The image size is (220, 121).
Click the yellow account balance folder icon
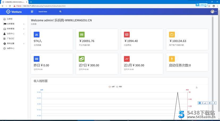(x=172, y=34)
